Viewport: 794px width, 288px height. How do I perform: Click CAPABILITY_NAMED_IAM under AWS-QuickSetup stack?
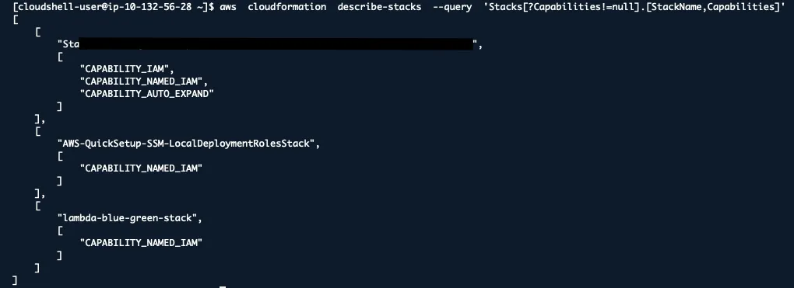coord(141,168)
